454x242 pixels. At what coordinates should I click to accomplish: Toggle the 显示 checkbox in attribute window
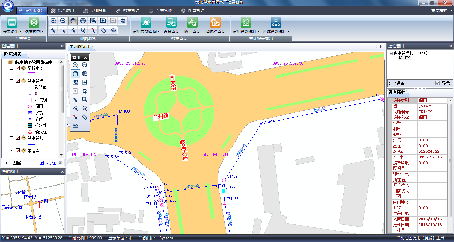(x=437, y=83)
